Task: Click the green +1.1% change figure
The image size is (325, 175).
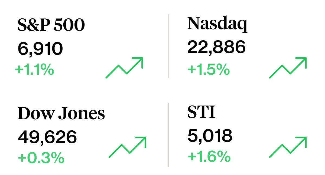Action: 34,70
